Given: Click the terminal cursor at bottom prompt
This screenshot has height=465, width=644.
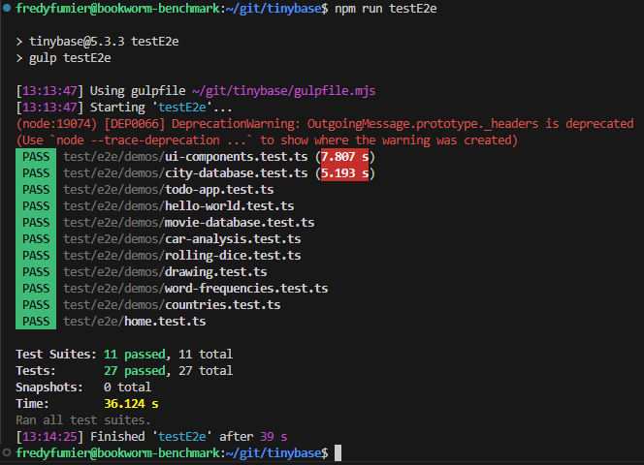Looking at the screenshot, I should tap(338, 452).
